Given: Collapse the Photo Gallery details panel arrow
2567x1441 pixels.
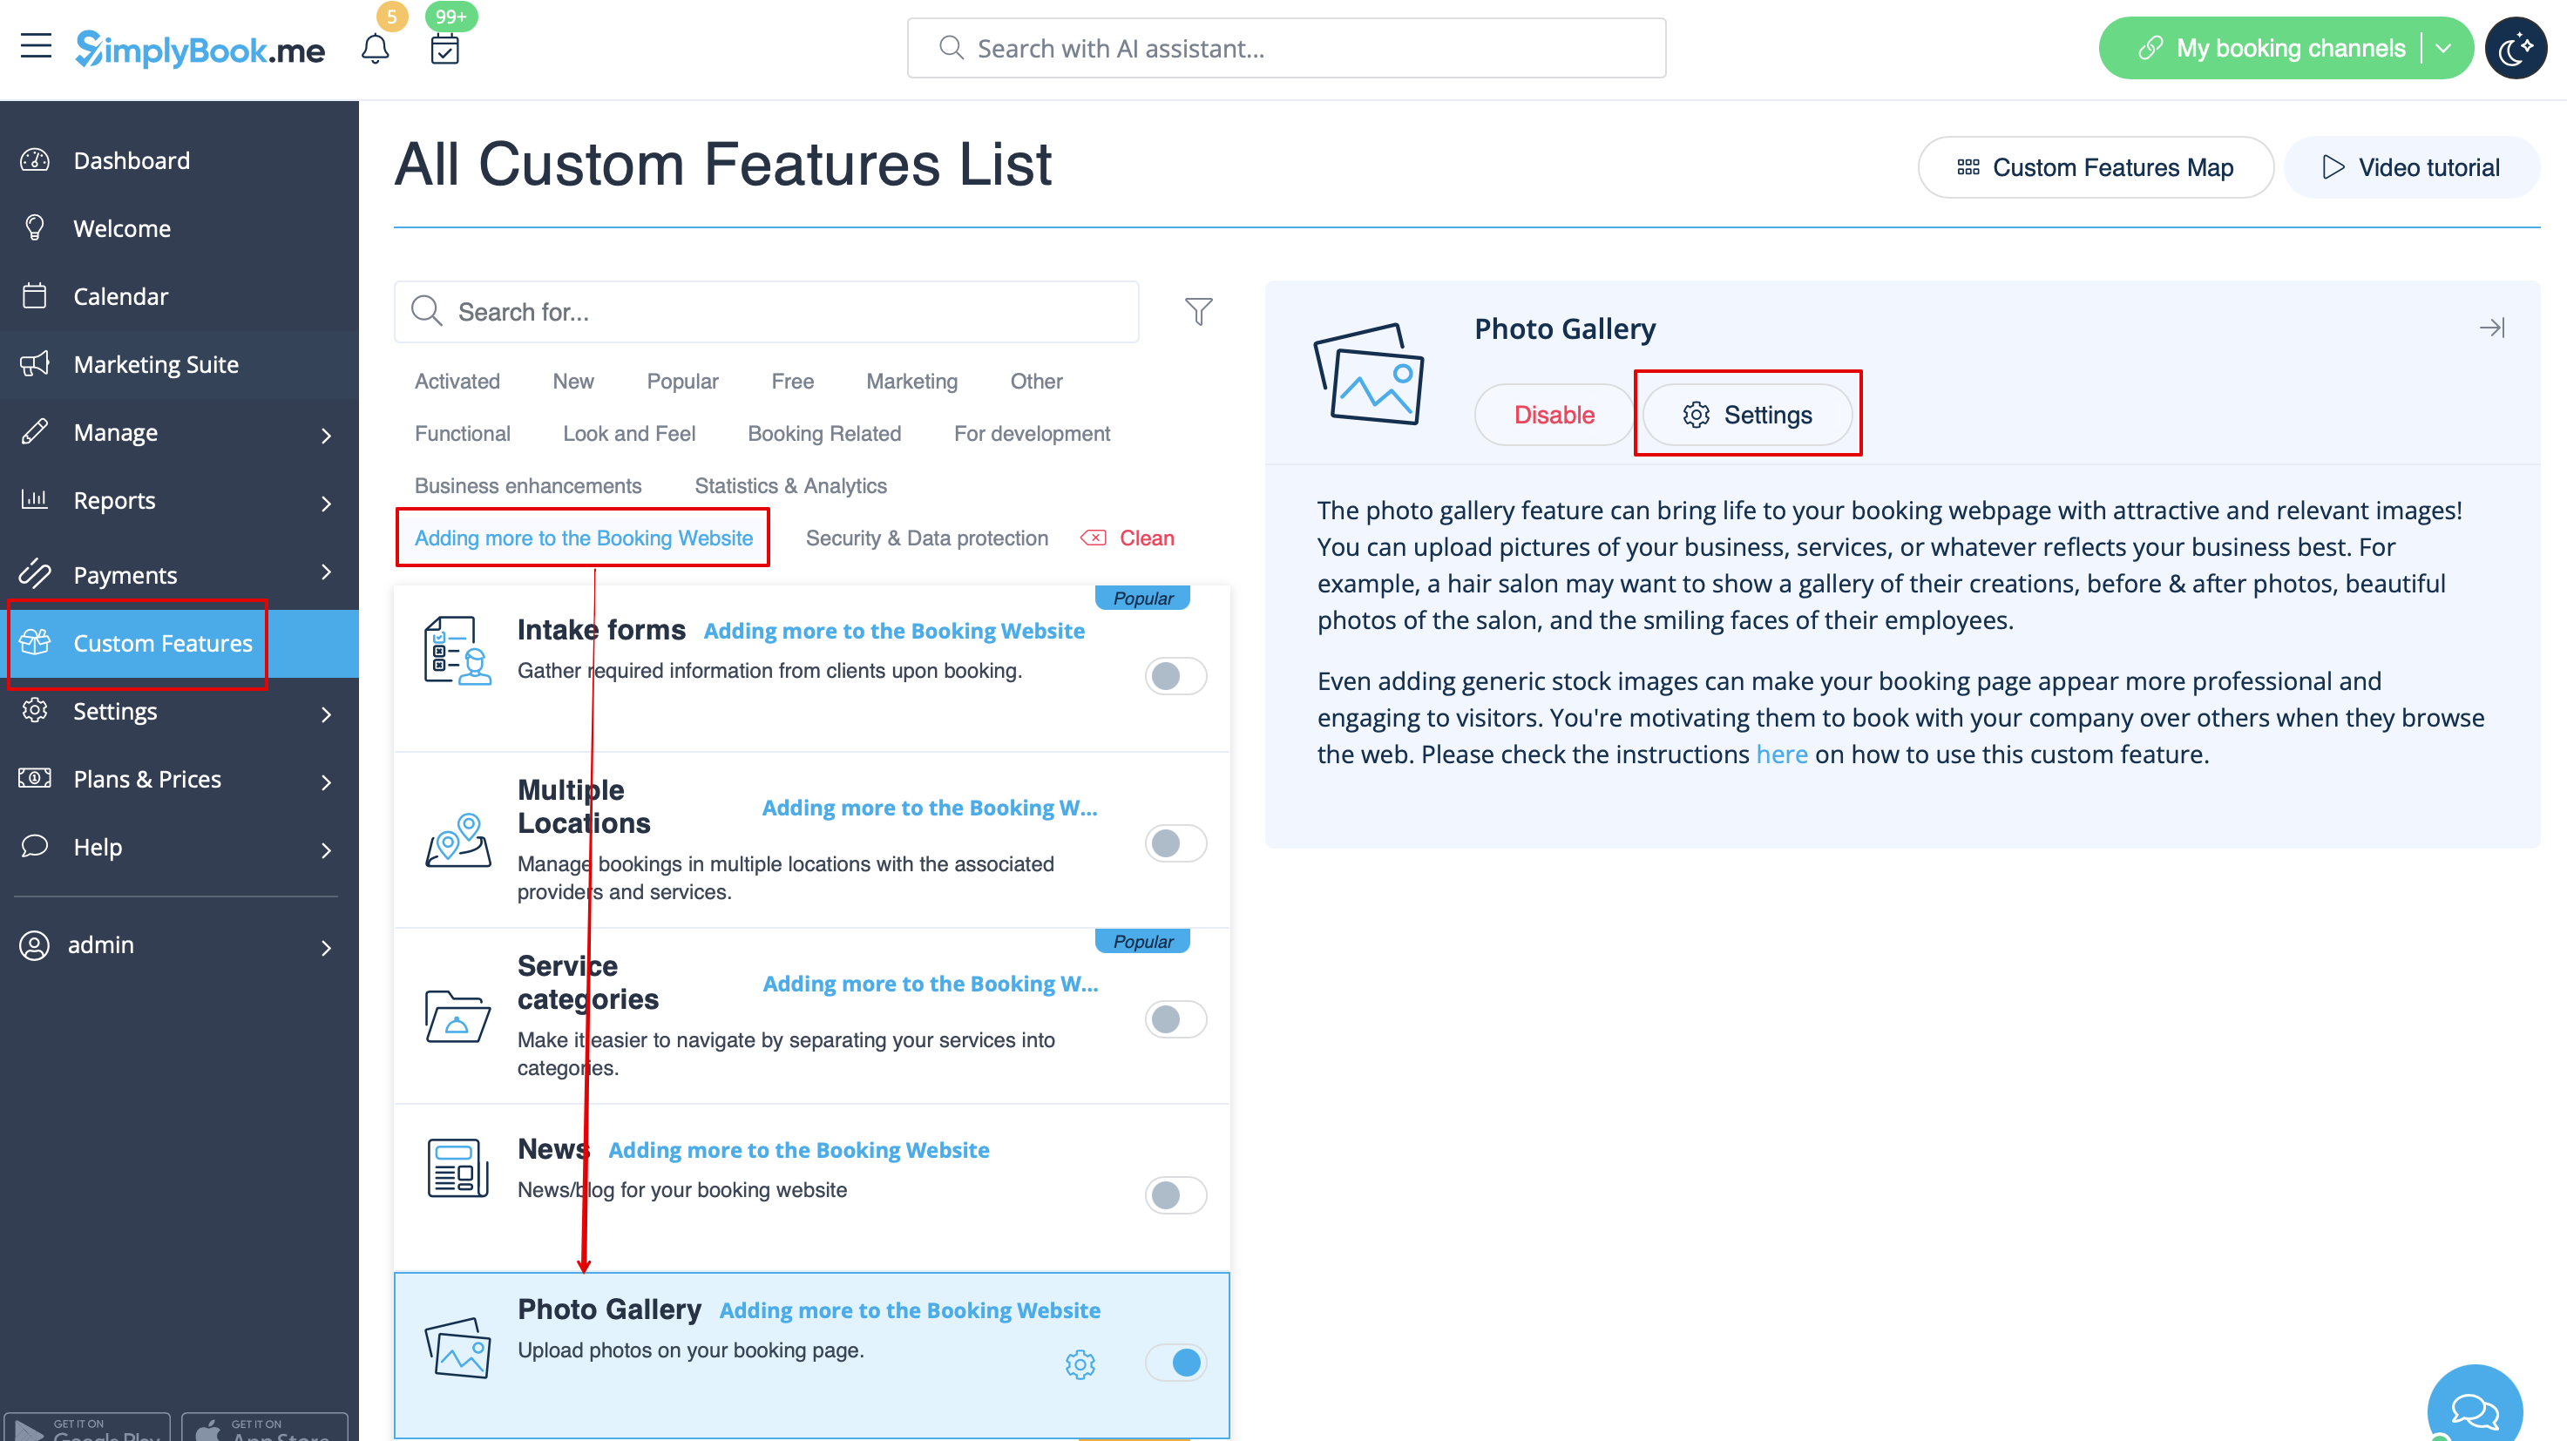Looking at the screenshot, I should tap(2491, 328).
